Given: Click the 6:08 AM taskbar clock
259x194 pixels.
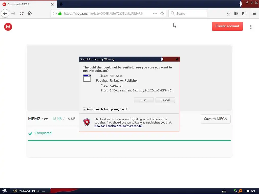Looking at the screenshot, I should click(x=250, y=191).
